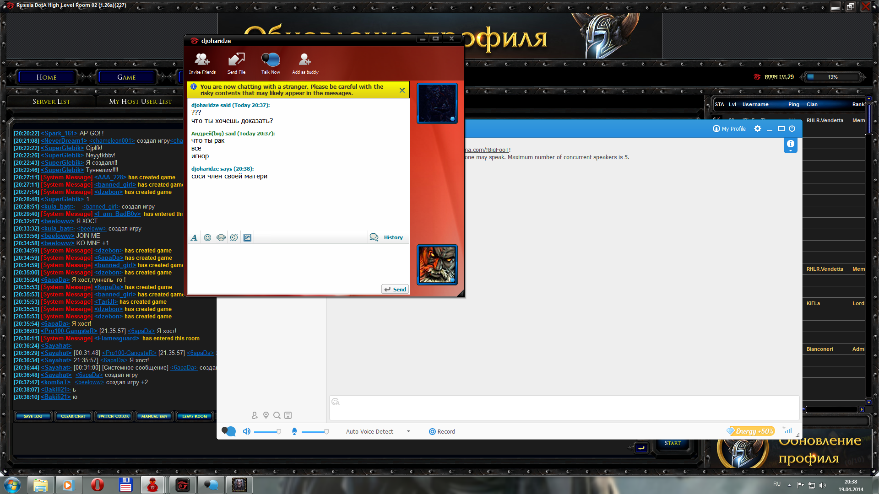Click into the voice window text input
Viewport: 879px width, 494px height.
(564, 408)
